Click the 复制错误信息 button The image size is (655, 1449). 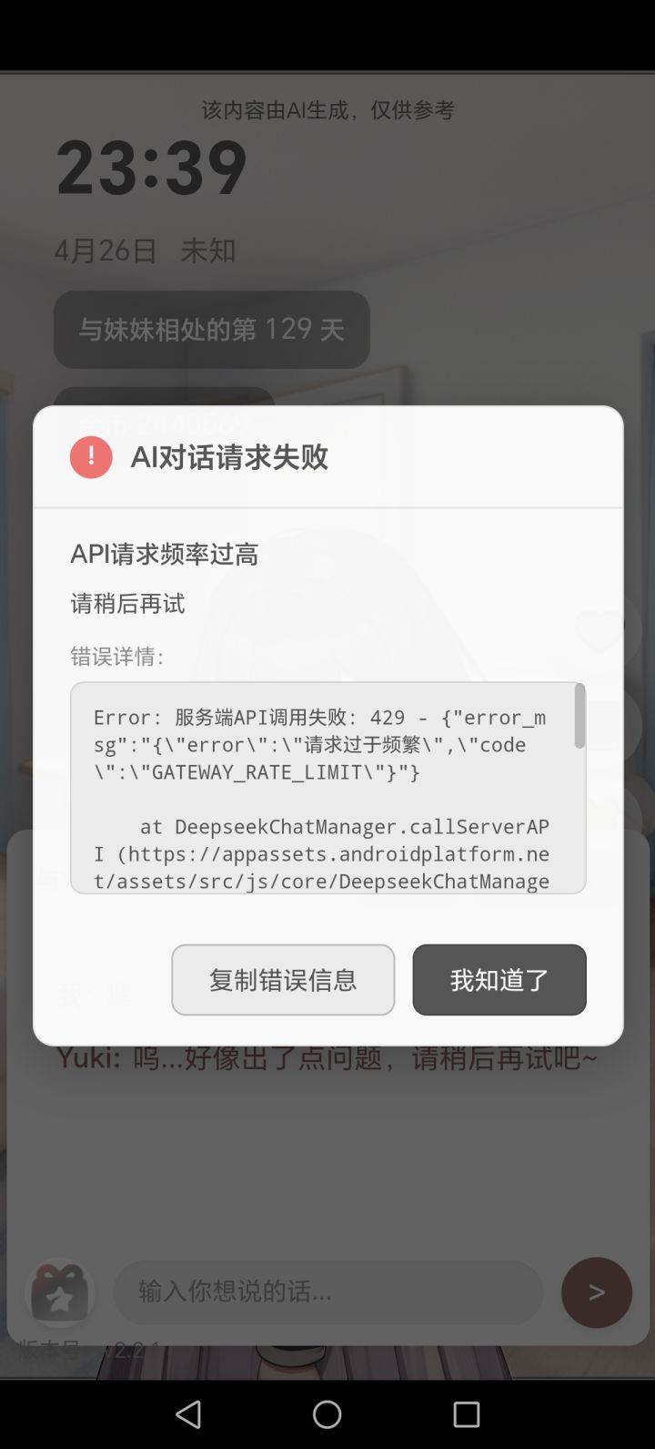click(283, 980)
